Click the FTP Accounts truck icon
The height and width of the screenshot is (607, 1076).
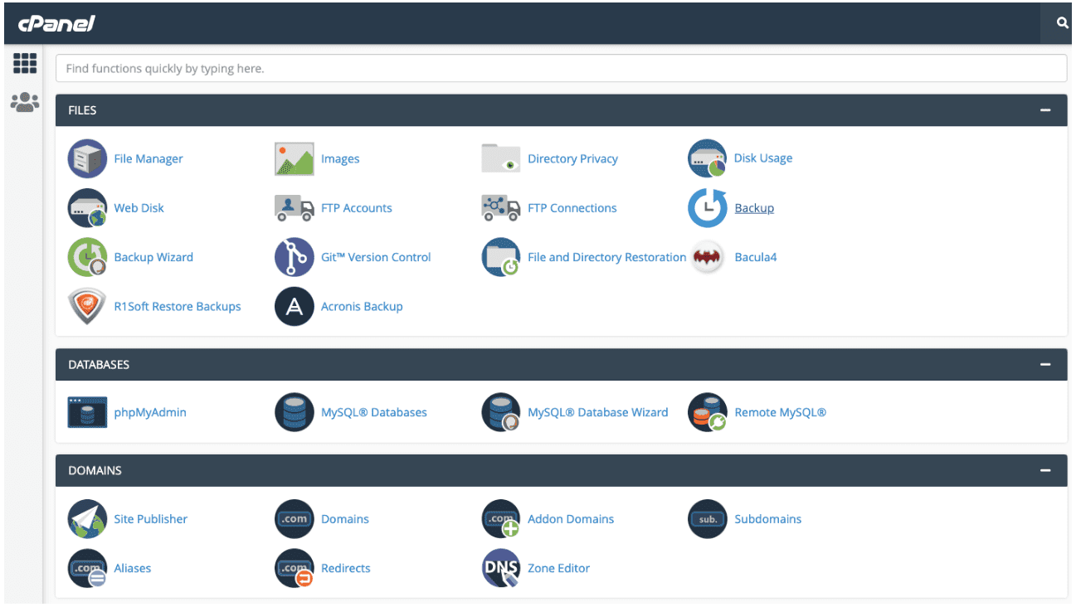[x=295, y=208]
